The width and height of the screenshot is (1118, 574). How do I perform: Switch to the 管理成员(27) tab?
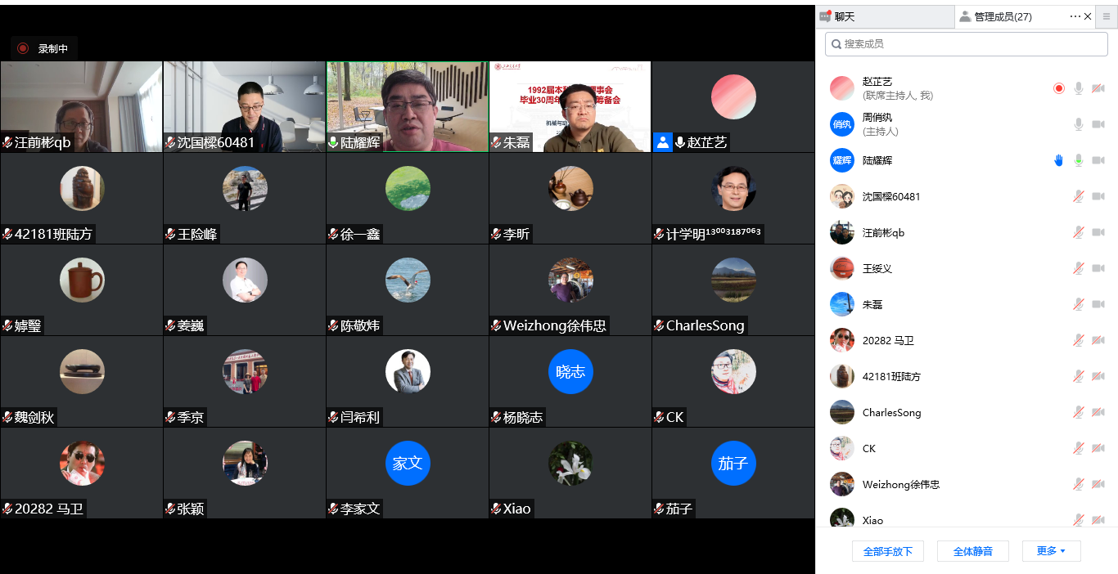[1003, 16]
